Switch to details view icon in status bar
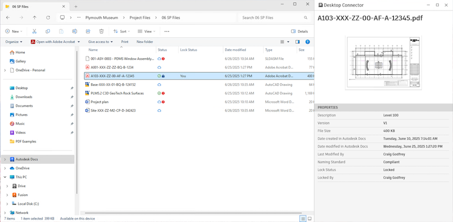This screenshot has height=222, width=453. (303, 218)
